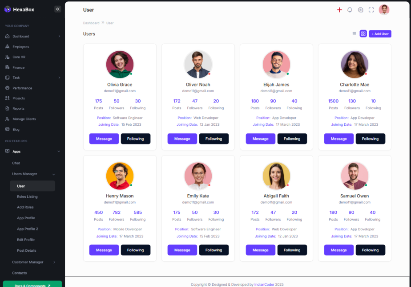Open Roles Listing in sidebar
This screenshot has width=411, height=287.
point(27,197)
